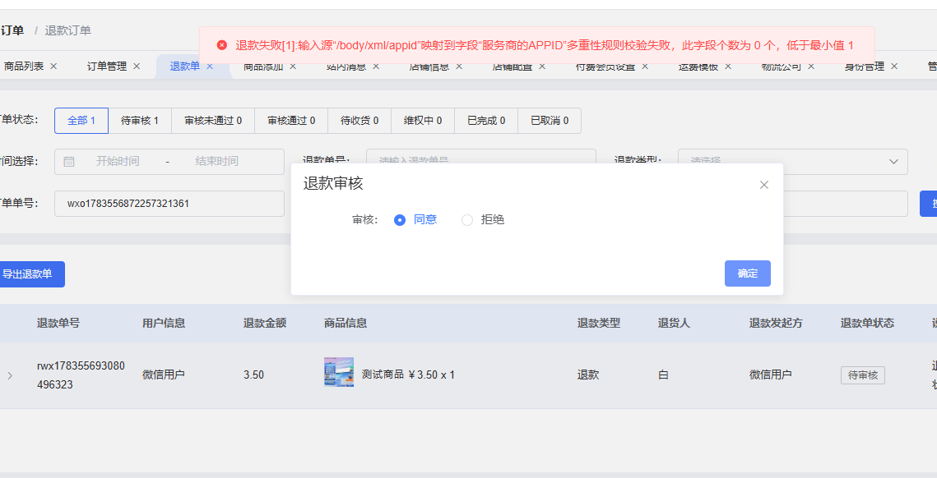Click the 待审核 status tag in row
The image size is (937, 478).
pyautogui.click(x=863, y=375)
